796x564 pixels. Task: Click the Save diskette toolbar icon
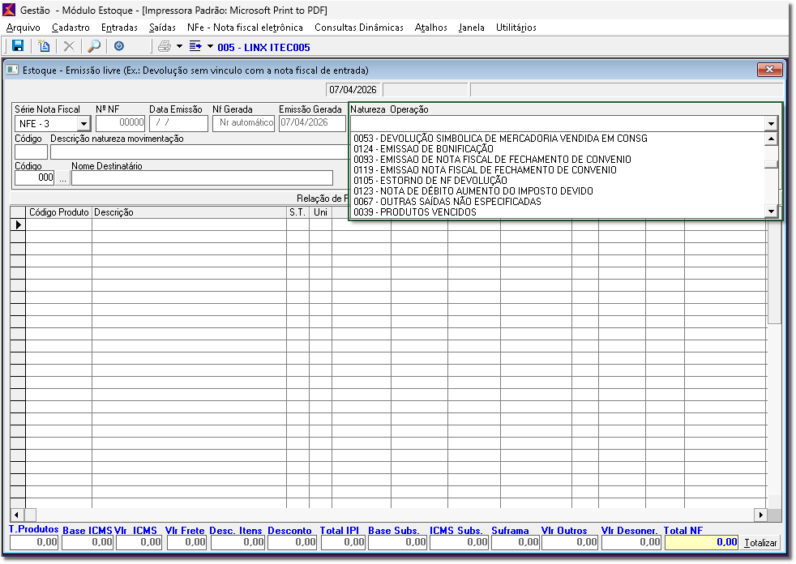pos(18,47)
